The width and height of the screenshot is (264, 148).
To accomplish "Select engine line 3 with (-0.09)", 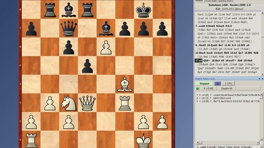I will 228,102.
